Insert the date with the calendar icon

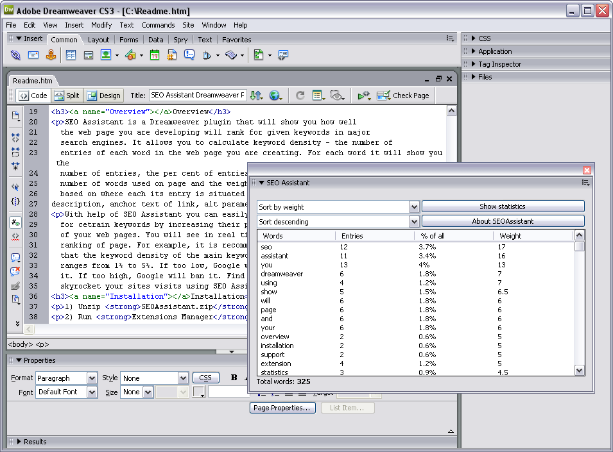(155, 56)
